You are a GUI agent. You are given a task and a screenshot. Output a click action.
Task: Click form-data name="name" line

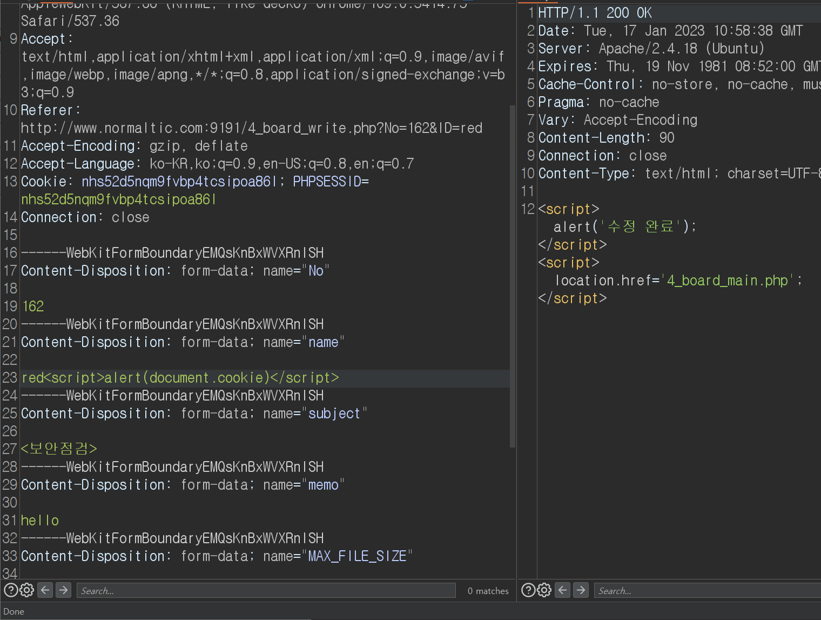[x=183, y=342]
